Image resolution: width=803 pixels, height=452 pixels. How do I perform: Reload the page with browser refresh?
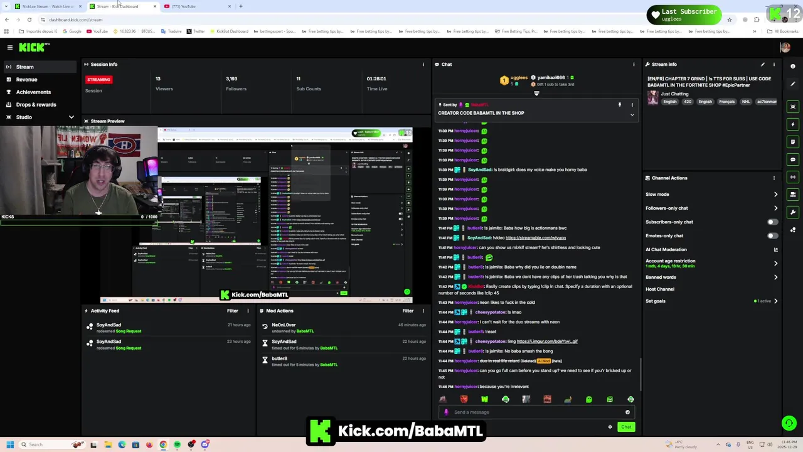(29, 19)
